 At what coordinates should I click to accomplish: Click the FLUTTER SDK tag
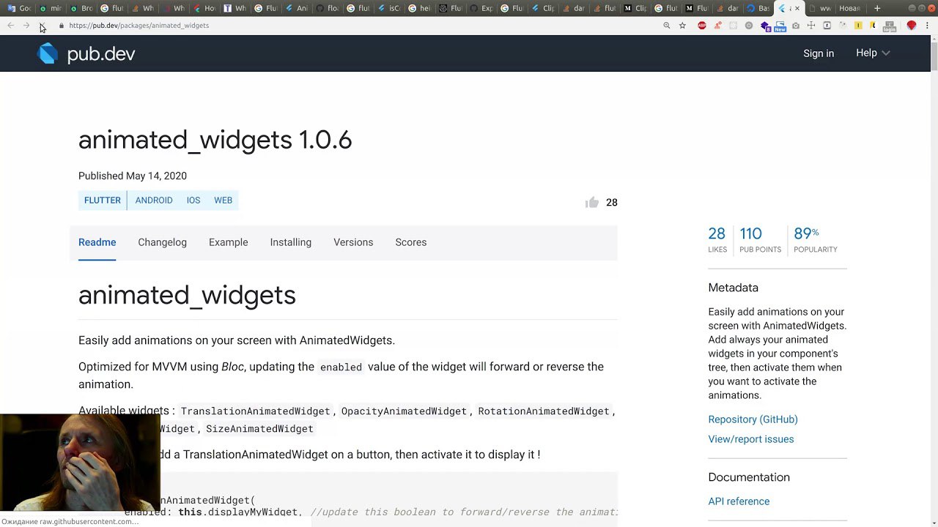[103, 201]
